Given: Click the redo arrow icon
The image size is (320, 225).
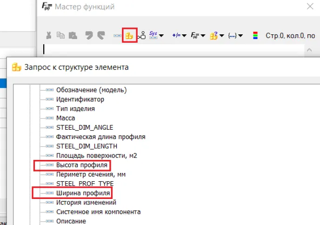Looking at the screenshot, I should (100, 35).
